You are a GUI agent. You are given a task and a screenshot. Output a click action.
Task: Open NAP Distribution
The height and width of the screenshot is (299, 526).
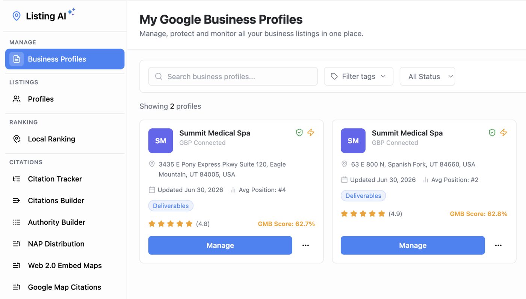tap(65, 244)
